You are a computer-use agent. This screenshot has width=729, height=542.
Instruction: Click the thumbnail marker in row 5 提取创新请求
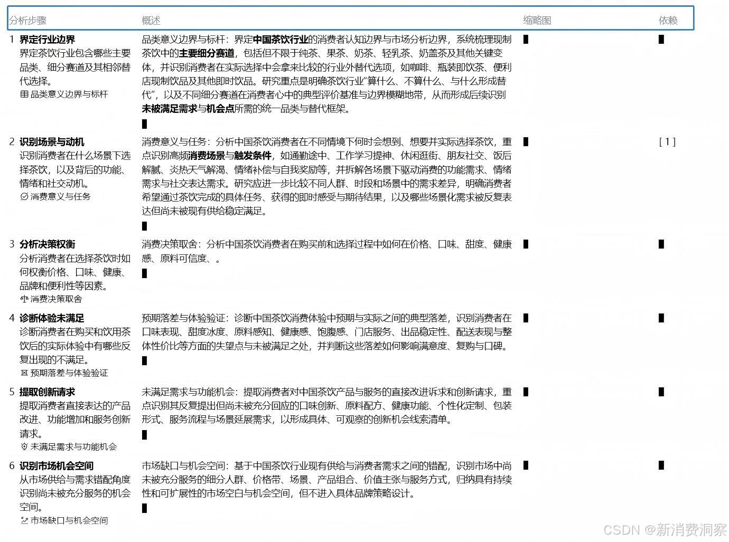(526, 392)
